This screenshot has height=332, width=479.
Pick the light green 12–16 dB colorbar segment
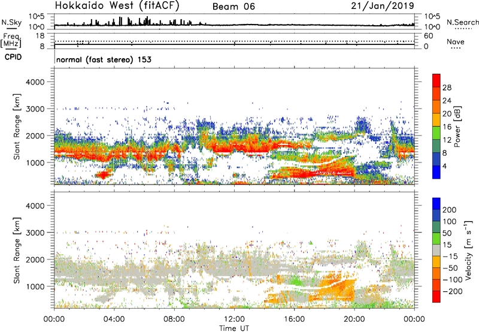[x=436, y=133]
